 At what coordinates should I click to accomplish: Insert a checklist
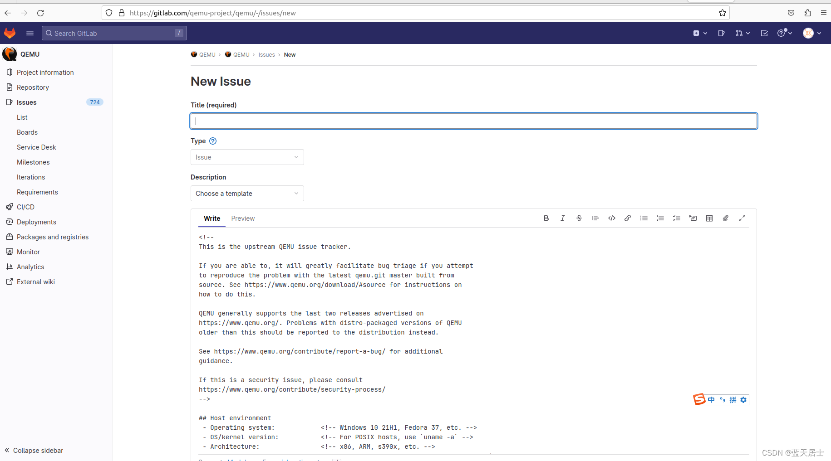677,218
